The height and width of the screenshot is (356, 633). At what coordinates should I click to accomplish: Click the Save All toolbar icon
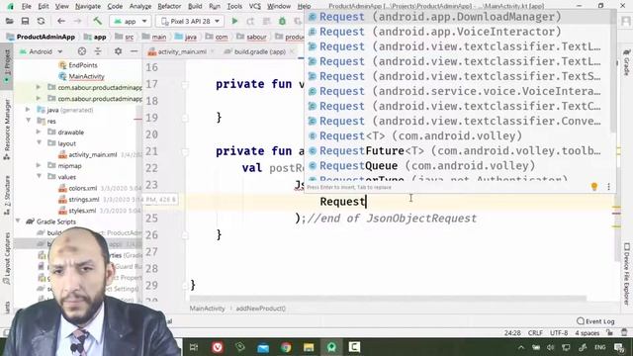click(25, 21)
